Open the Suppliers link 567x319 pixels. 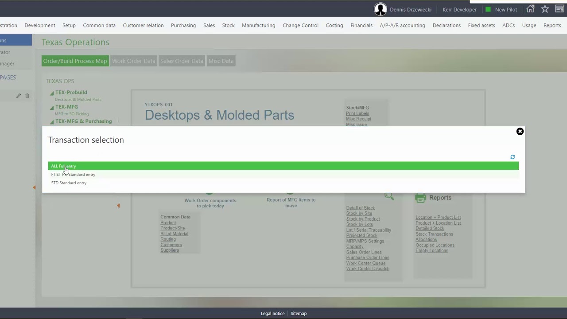(x=170, y=250)
